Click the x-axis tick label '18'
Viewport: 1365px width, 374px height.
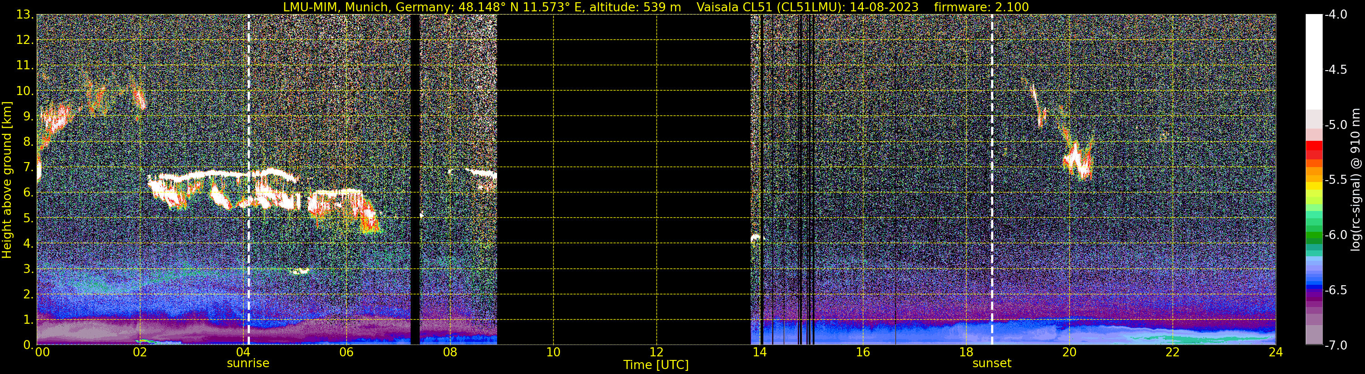tap(967, 352)
